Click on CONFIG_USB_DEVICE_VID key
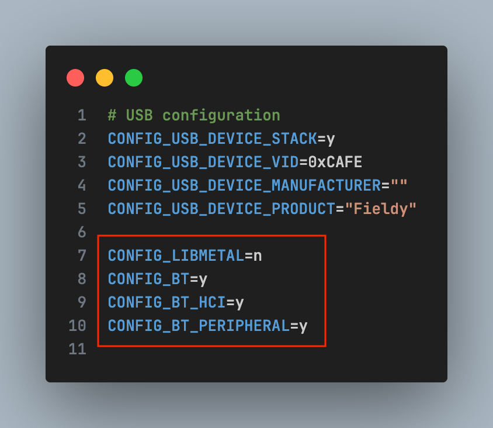Screen dimensions: 493x428 (x=203, y=162)
